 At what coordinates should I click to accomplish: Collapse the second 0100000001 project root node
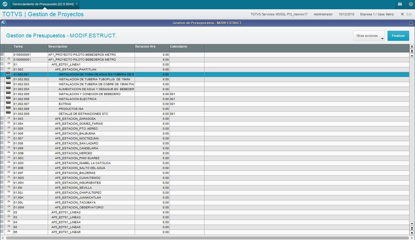click(x=2, y=59)
